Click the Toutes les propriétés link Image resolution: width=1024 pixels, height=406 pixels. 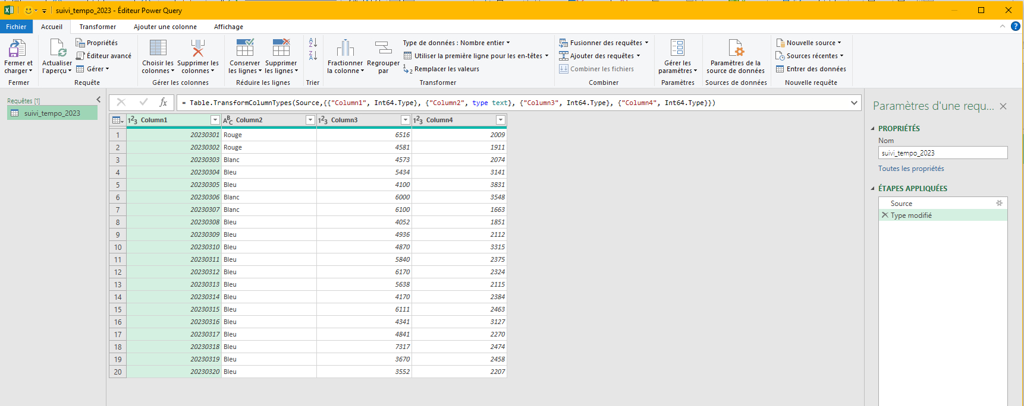pyautogui.click(x=910, y=169)
